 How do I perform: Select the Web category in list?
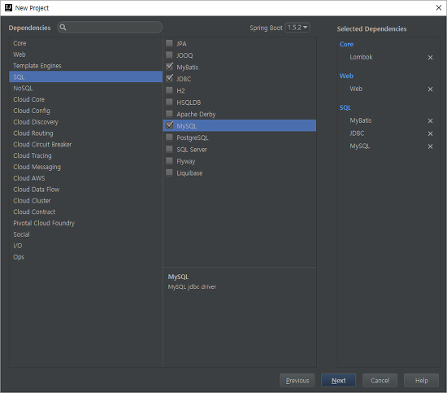pyautogui.click(x=85, y=55)
